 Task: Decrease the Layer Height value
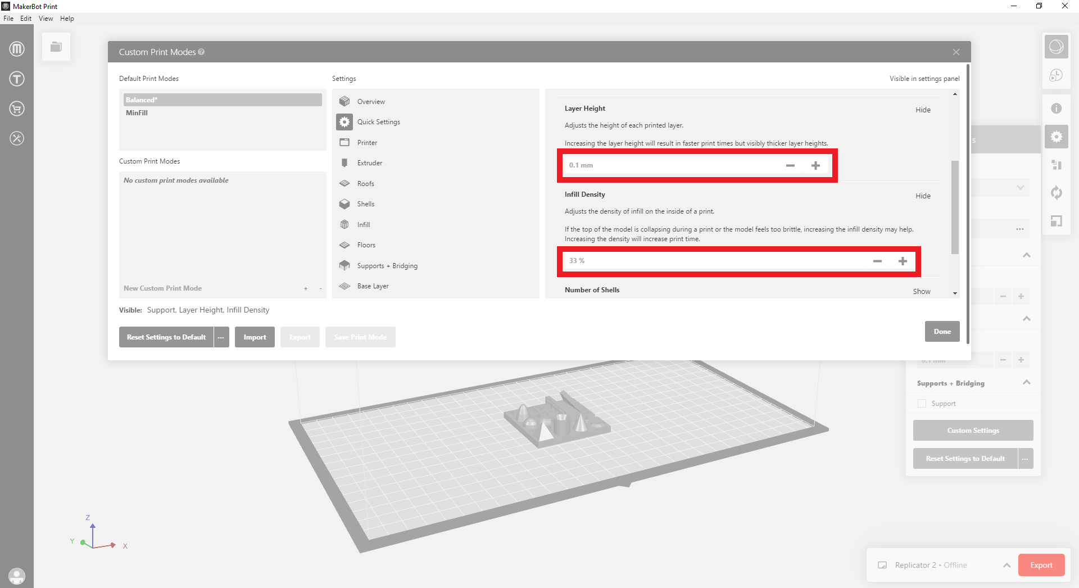click(x=790, y=165)
